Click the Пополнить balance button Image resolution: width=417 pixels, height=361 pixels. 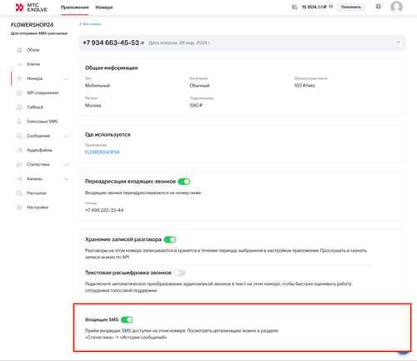click(x=351, y=7)
